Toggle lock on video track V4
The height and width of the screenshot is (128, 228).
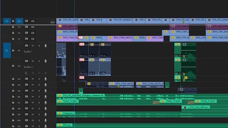13,21
